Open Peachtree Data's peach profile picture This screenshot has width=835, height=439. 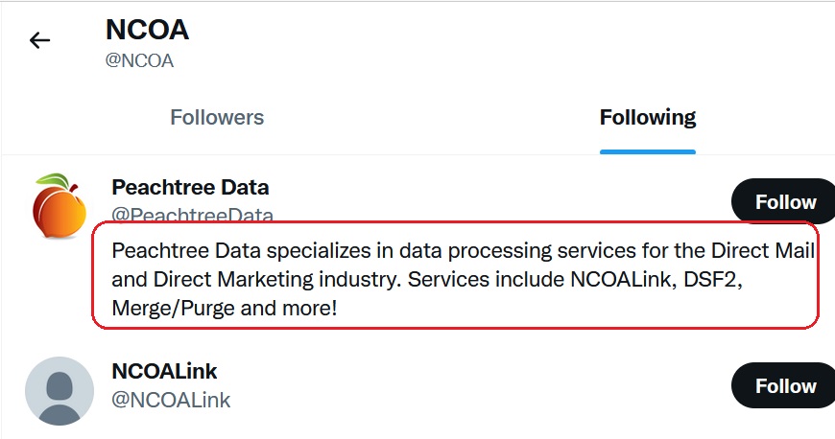(x=60, y=205)
